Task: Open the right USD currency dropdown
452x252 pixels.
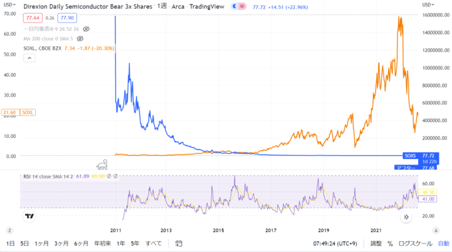Action: click(x=428, y=5)
